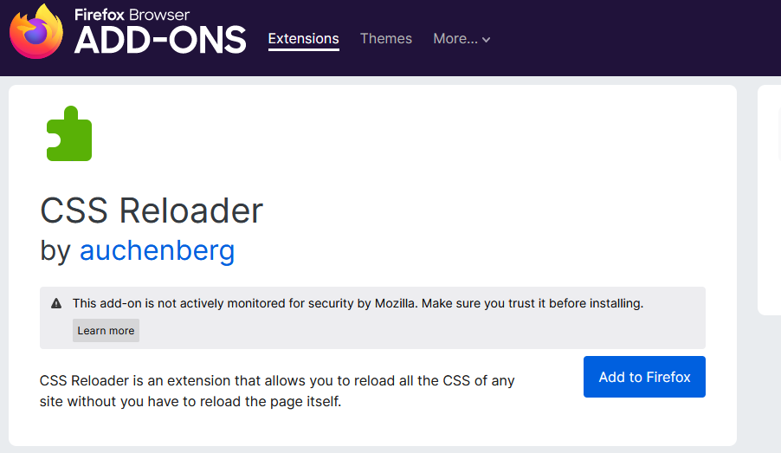The width and height of the screenshot is (781, 453).
Task: Click the white add-on card's blank area beside the puzzle icon
Action: [398, 134]
